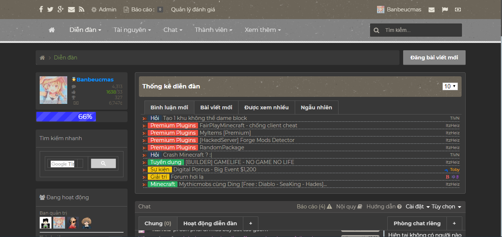Image resolution: width=502 pixels, height=237 pixels.
Task: Open first staff avatar under Ban quản trị
Action: click(46, 223)
